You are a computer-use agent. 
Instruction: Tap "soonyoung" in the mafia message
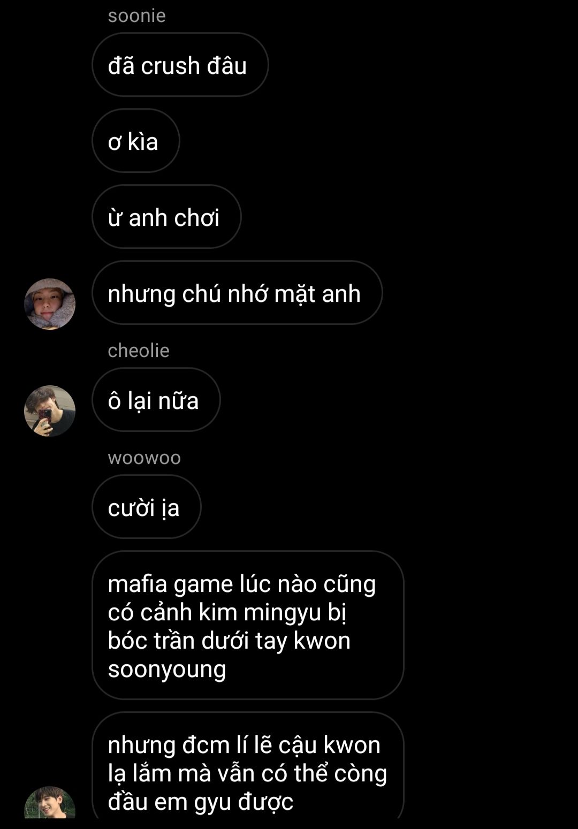(x=167, y=670)
